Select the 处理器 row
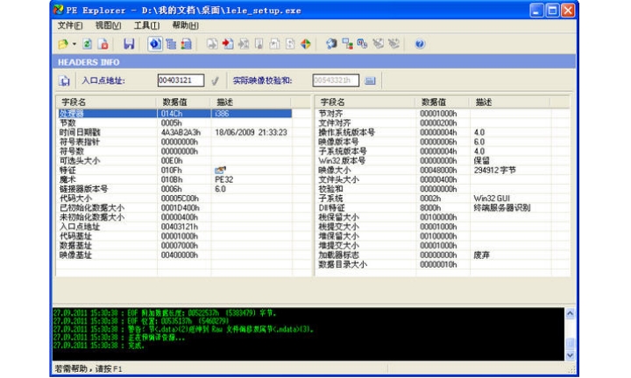 pyautogui.click(x=174, y=114)
